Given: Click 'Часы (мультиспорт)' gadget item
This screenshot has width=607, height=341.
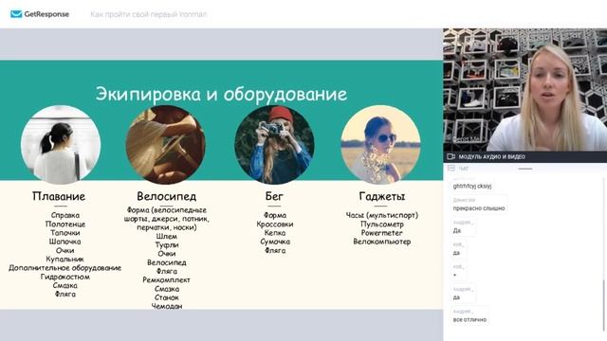Looking at the screenshot, I should [381, 215].
